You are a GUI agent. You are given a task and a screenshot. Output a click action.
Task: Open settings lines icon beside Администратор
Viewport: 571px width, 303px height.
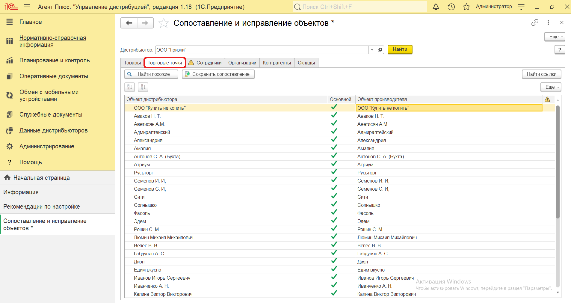[521, 7]
